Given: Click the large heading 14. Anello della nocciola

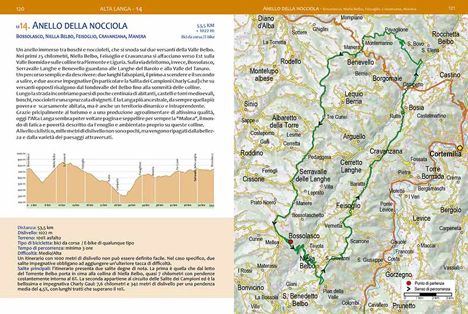Looking at the screenshot, I should tap(71, 26).
